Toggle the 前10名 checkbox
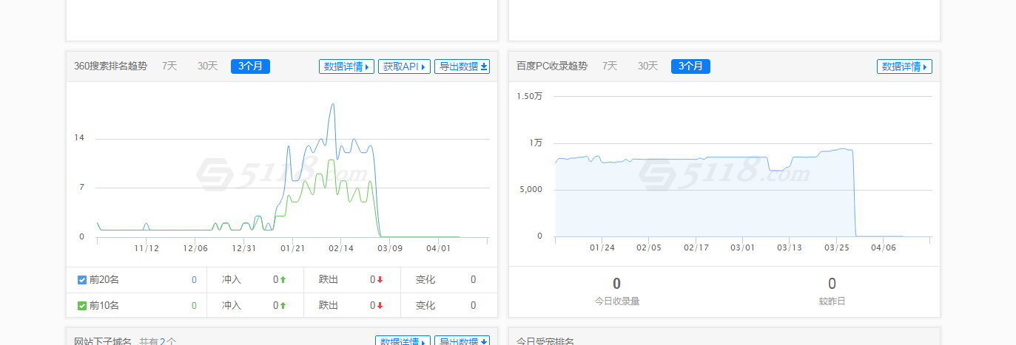Screen dimensions: 1016x345 point(82,305)
